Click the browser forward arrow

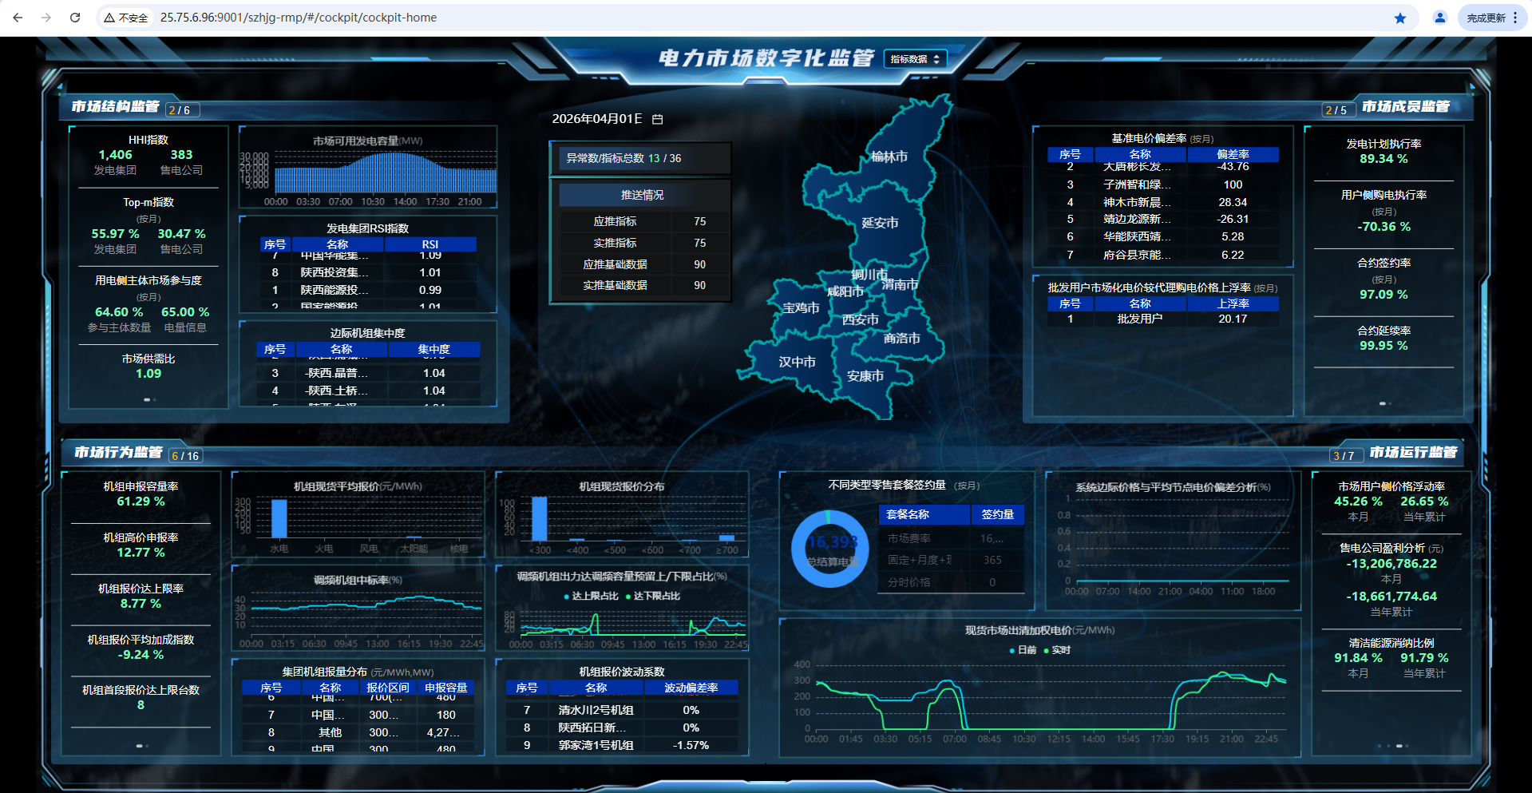(46, 18)
